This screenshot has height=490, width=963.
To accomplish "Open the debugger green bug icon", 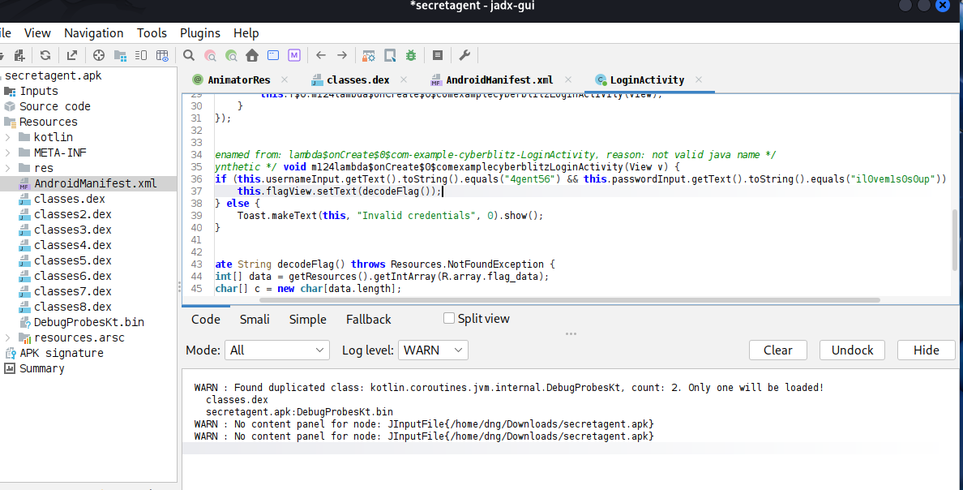I will coord(411,55).
